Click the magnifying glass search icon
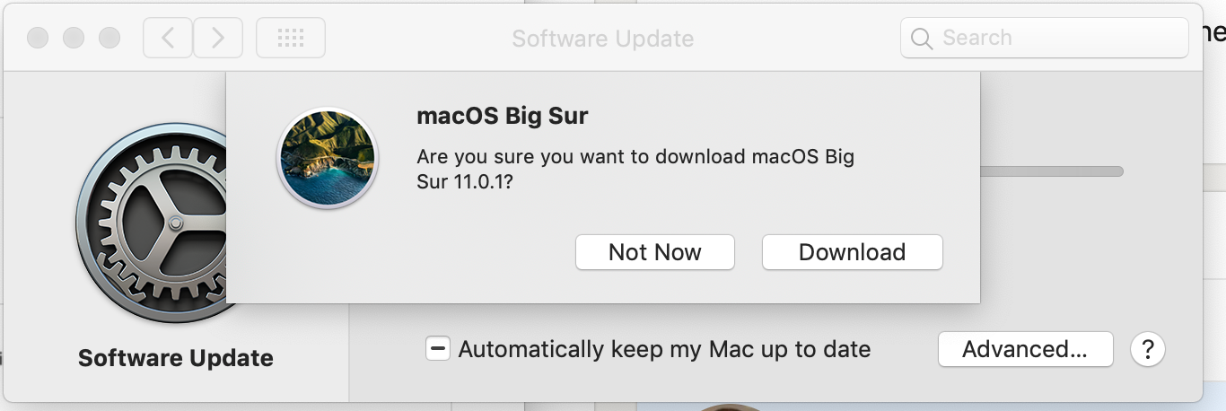 [x=922, y=39]
